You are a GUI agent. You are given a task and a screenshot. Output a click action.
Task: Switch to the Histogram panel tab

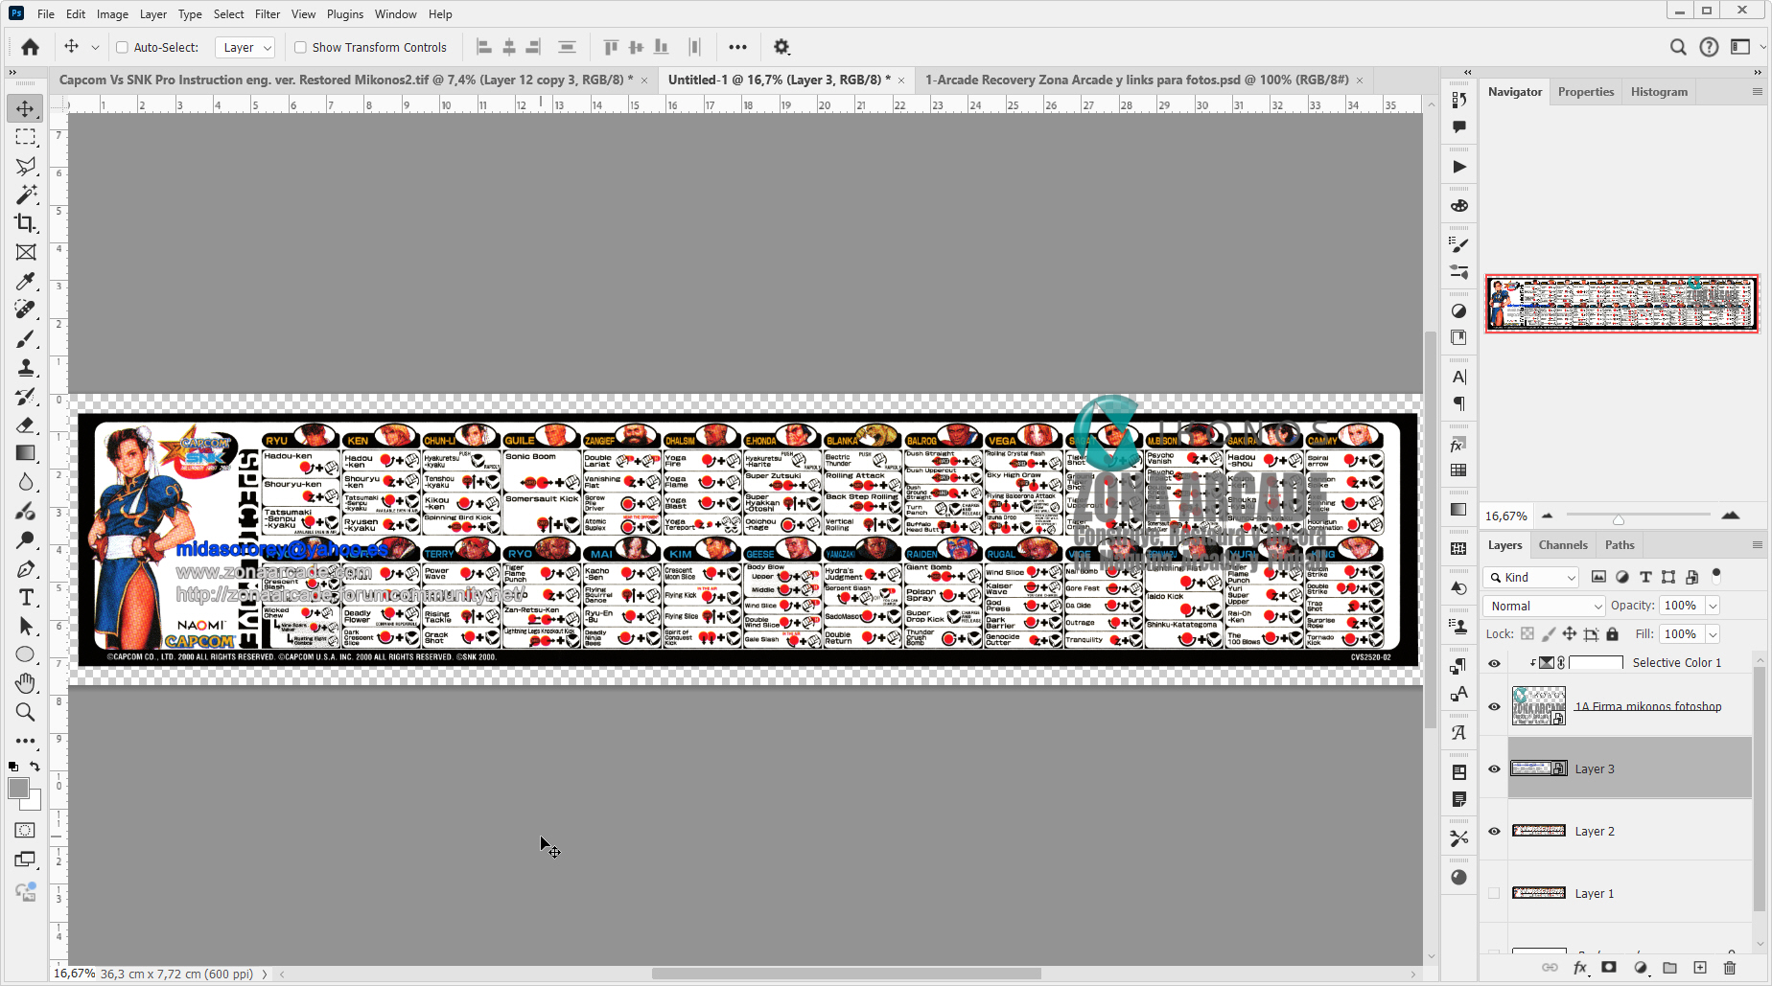(x=1659, y=92)
